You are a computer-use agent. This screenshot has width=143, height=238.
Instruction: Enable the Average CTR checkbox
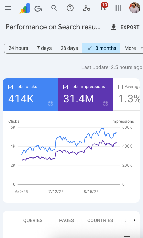[x=120, y=87]
